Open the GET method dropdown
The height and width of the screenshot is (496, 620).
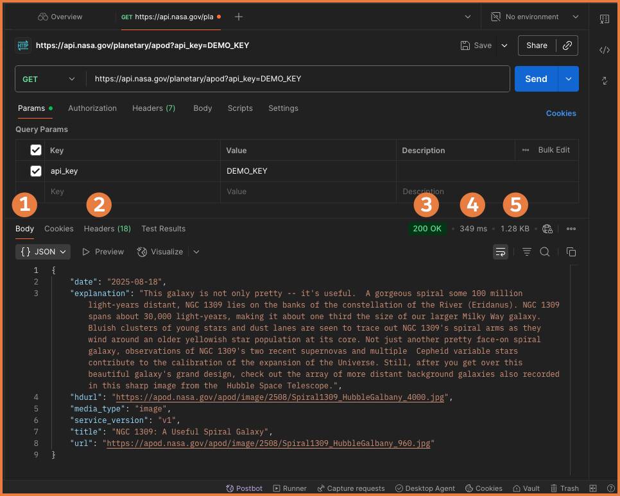[48, 79]
